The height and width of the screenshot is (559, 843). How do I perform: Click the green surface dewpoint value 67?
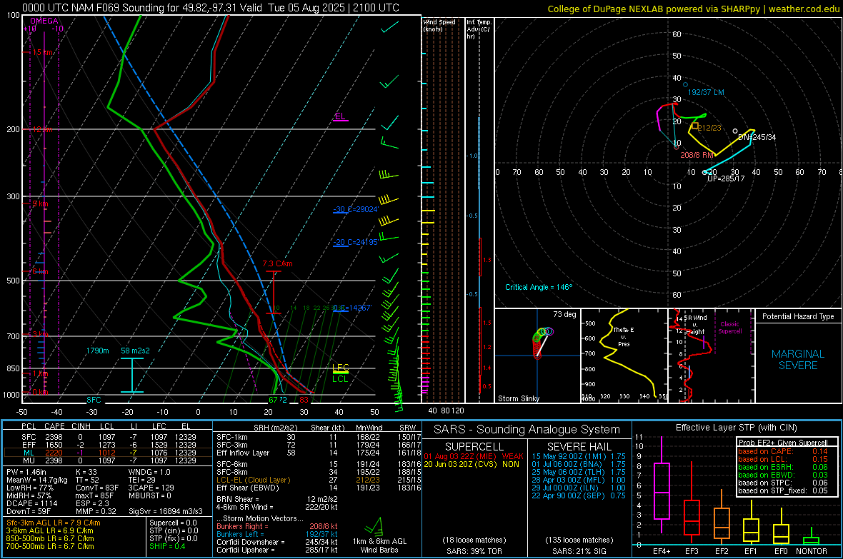click(x=273, y=400)
